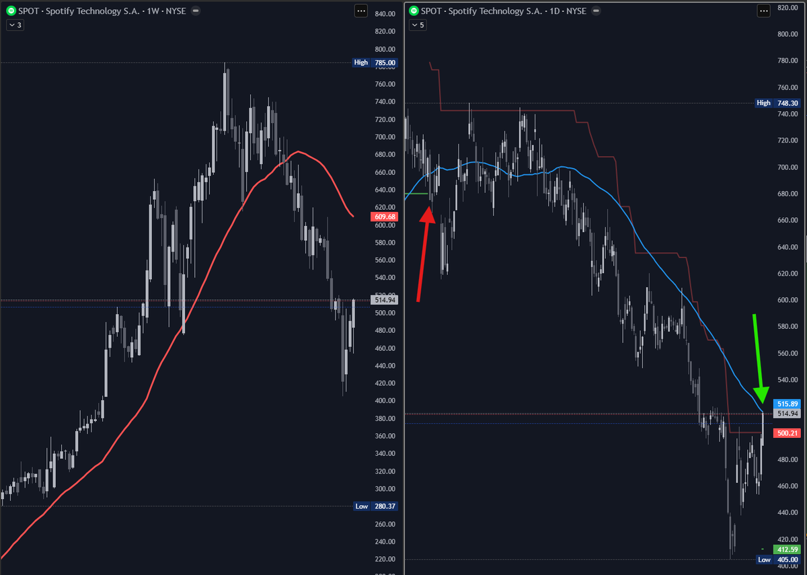Image resolution: width=807 pixels, height=575 pixels.
Task: Click the market status icon on the 1D chart
Action: click(x=596, y=11)
